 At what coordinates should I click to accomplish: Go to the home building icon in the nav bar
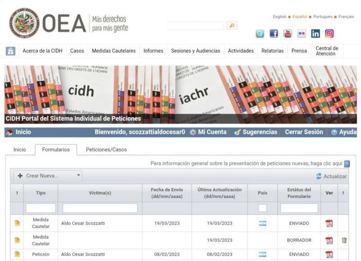tap(10, 51)
